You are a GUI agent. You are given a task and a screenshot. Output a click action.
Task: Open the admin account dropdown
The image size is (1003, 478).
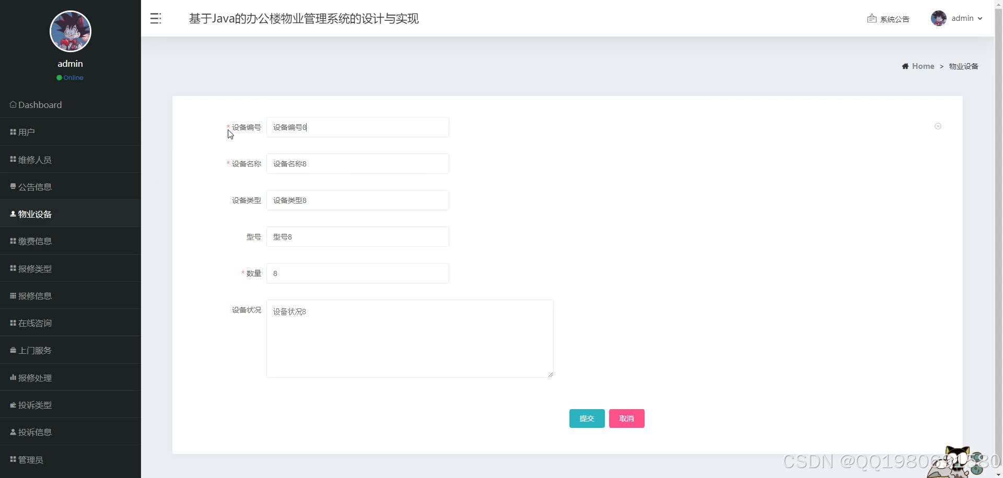coord(963,18)
